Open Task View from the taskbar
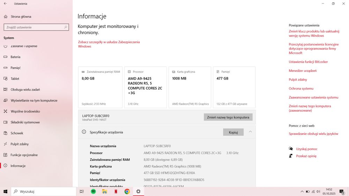 [82, 191]
